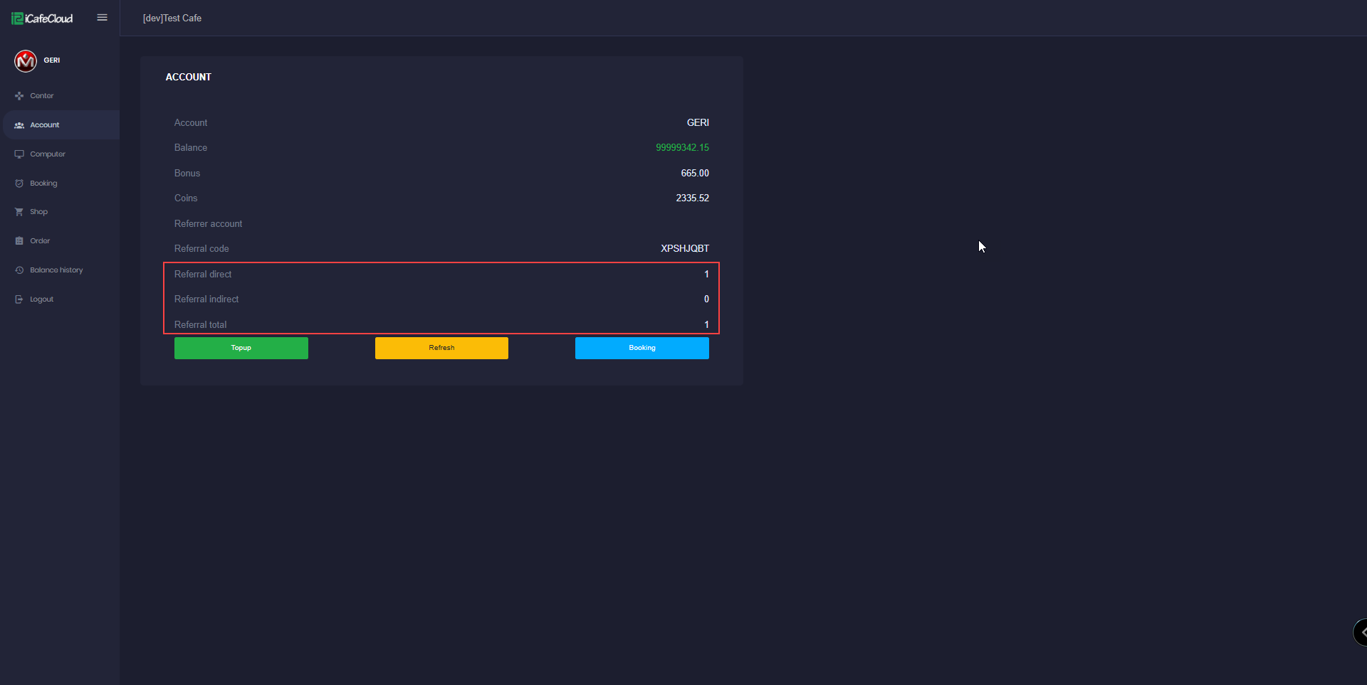Toggle the sidebar with the hamburger menu

coord(102,17)
